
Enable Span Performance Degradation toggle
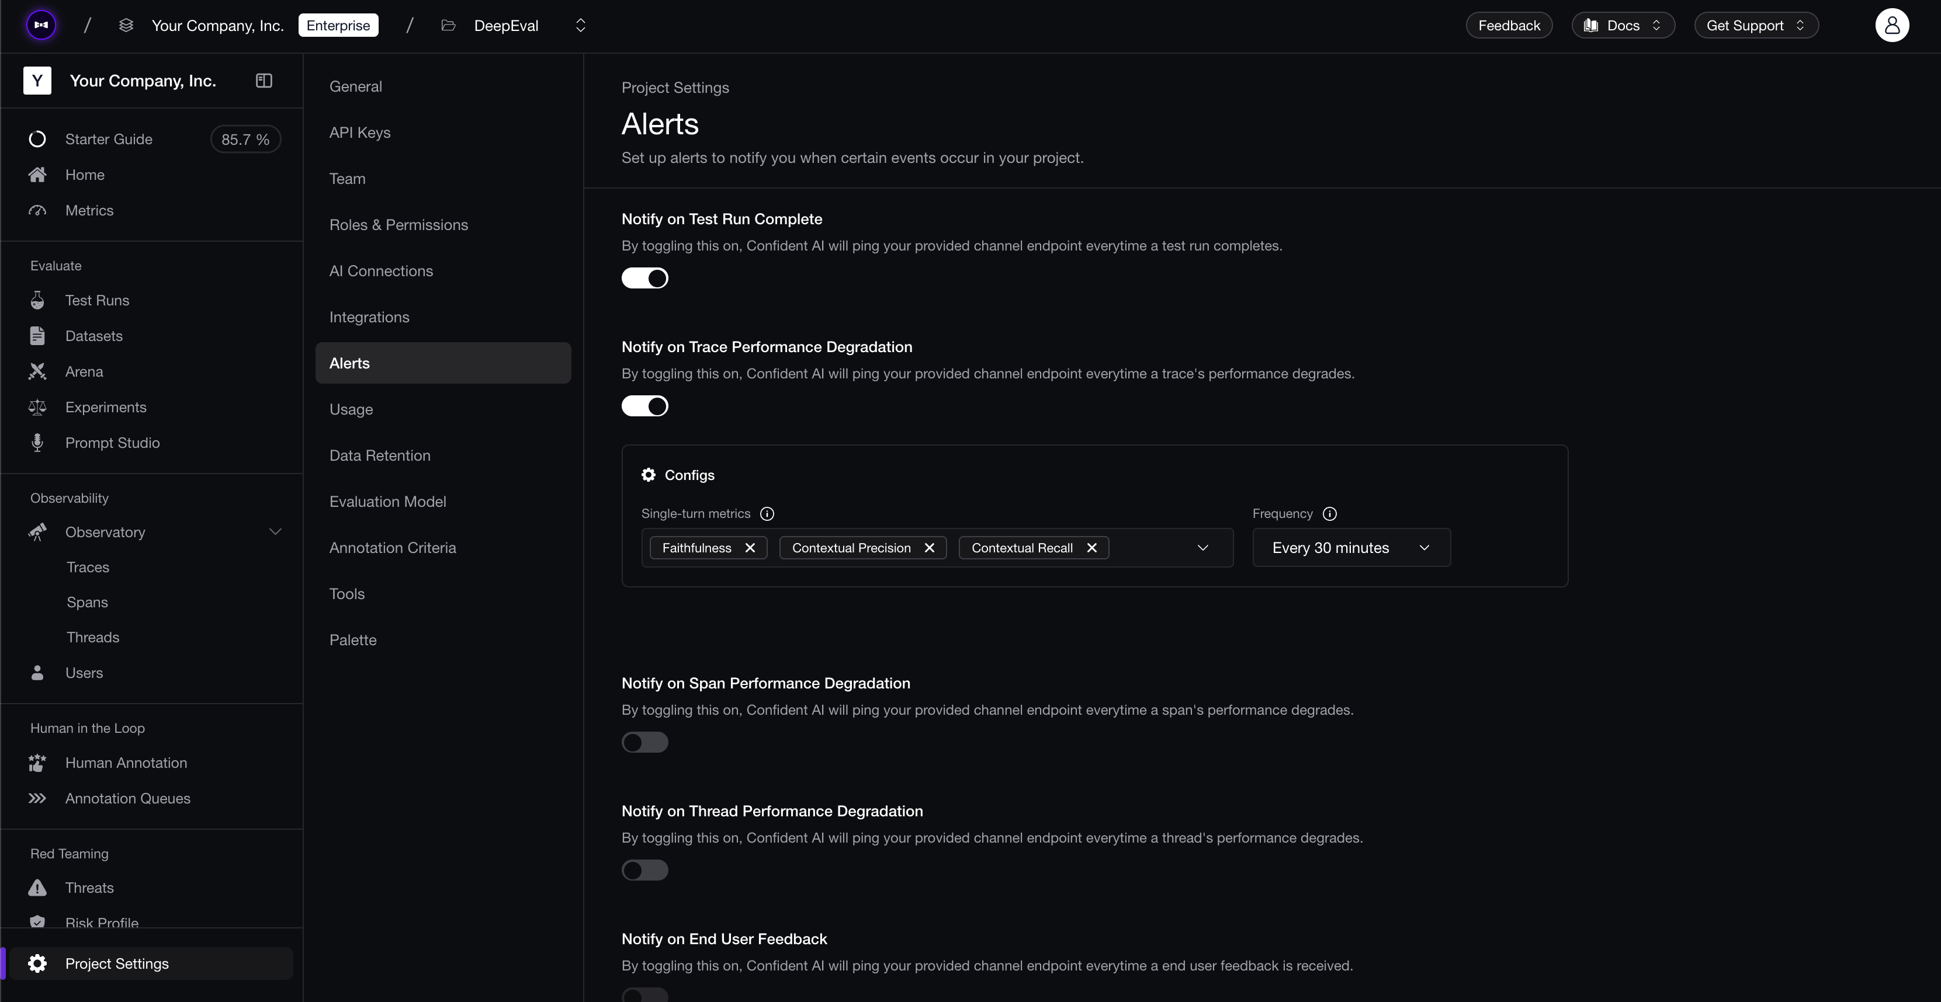[x=644, y=742]
